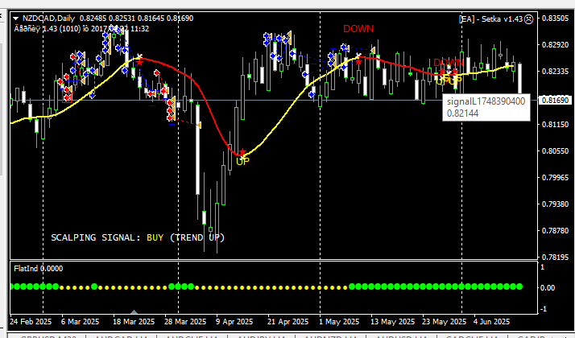Switch to the AUDJPY,H4 chart tab
This screenshot has height=338, width=575.
[262, 336]
